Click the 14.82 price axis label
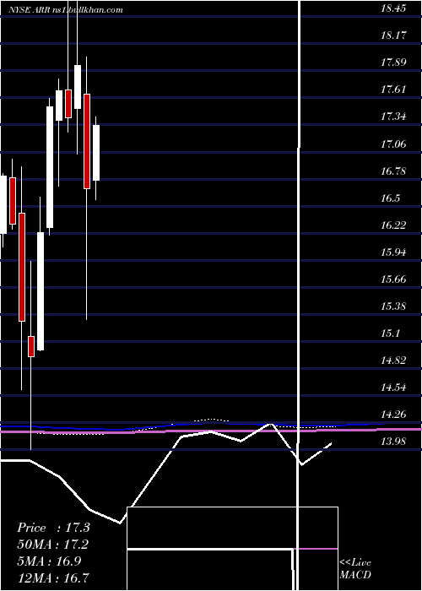The image size is (422, 591). (x=393, y=361)
